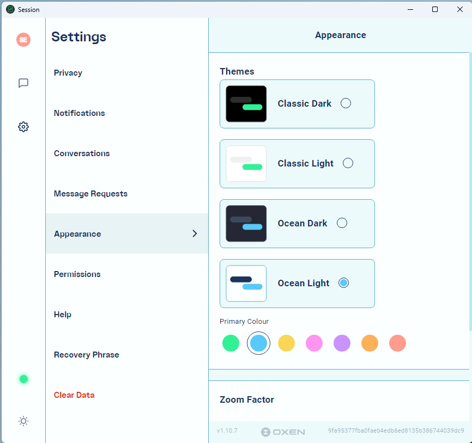472x443 pixels.
Task: Click the Themes heading
Action: 237,71
